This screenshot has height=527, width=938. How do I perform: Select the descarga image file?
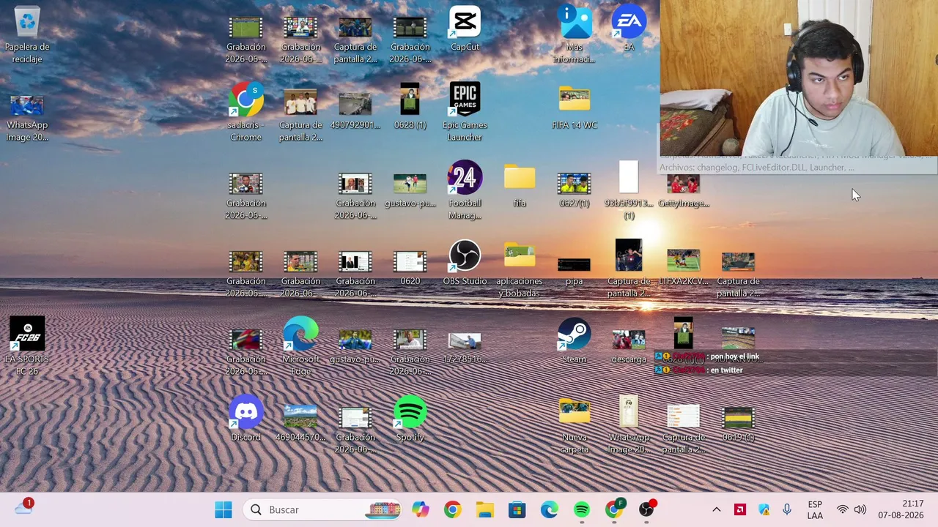click(629, 347)
